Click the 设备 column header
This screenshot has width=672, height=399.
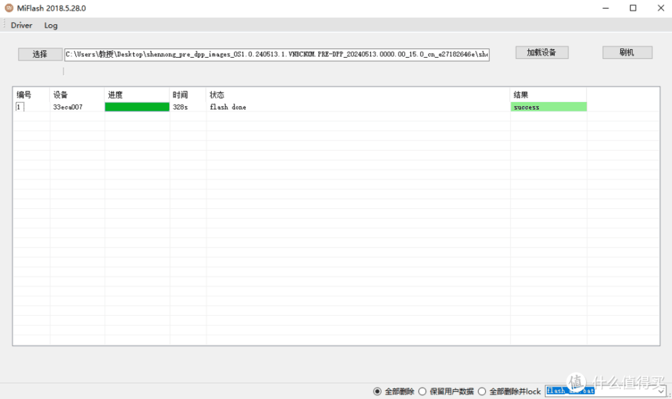click(60, 95)
